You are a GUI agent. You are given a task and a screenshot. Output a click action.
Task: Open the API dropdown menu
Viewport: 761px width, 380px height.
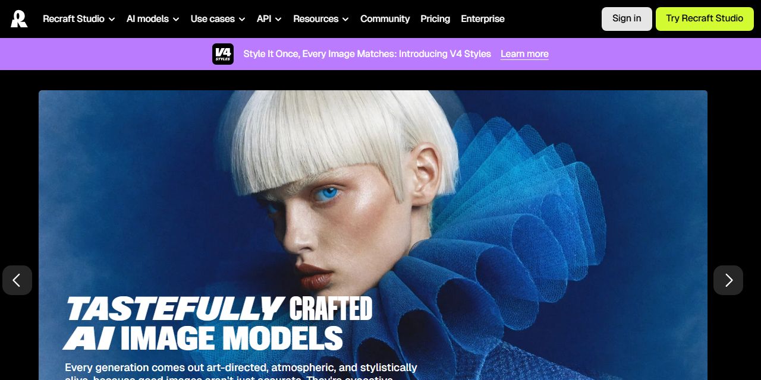[x=269, y=19]
